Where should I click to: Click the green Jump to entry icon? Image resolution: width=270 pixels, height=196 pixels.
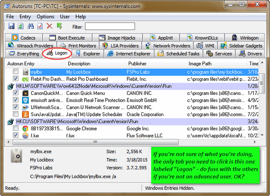[x=59, y=26]
